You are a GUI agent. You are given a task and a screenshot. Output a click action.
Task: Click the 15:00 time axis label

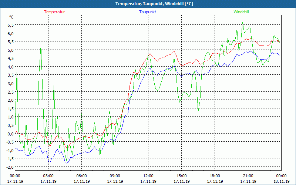point(182,176)
